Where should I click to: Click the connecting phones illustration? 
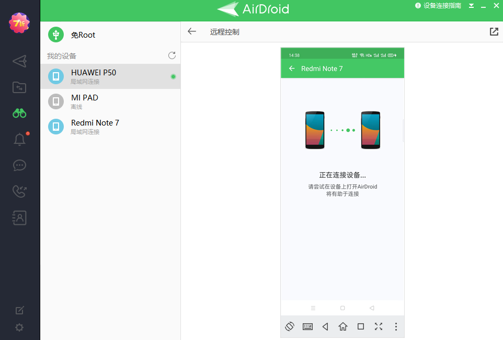[342, 130]
